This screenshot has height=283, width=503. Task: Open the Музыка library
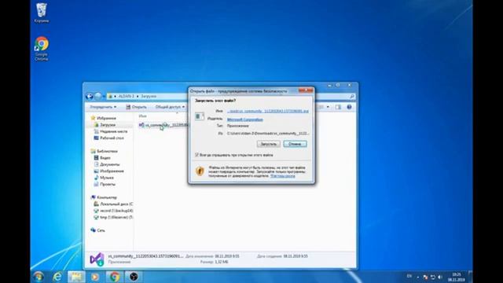click(x=107, y=178)
